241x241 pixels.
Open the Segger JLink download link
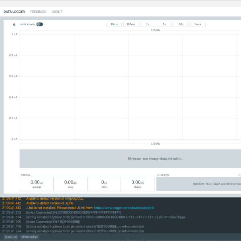[124, 208]
